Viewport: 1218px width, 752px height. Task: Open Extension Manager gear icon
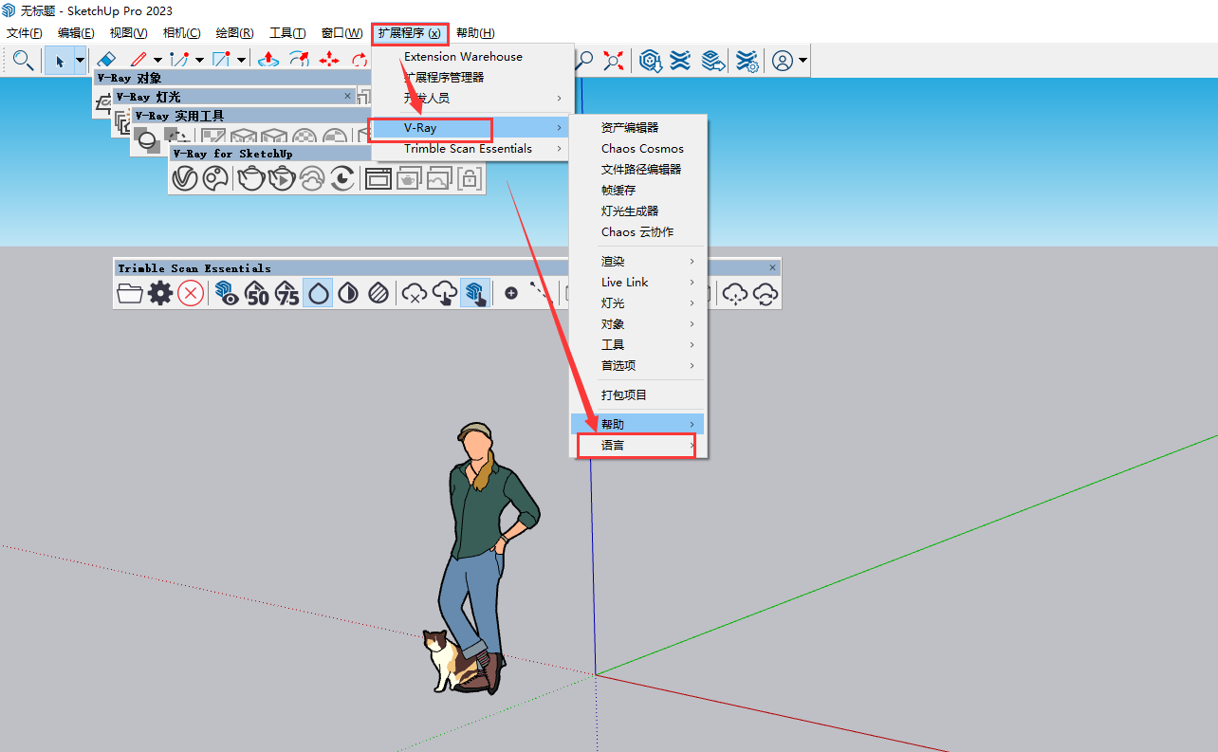point(747,61)
